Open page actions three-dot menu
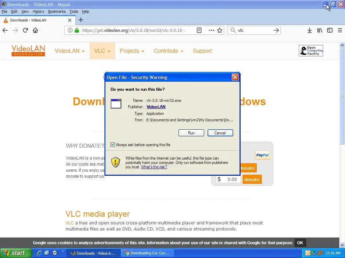Screen dimensions: 345x258 click(212, 30)
